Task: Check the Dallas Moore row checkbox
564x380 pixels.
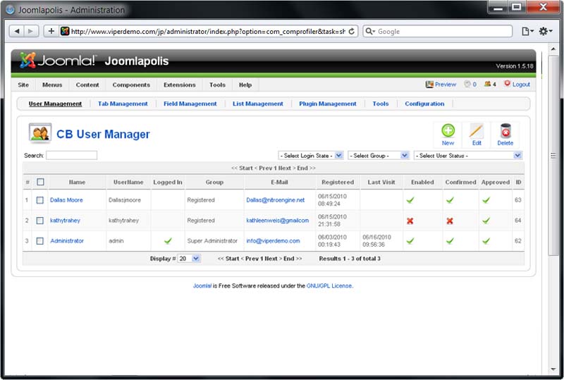Action: click(x=40, y=200)
